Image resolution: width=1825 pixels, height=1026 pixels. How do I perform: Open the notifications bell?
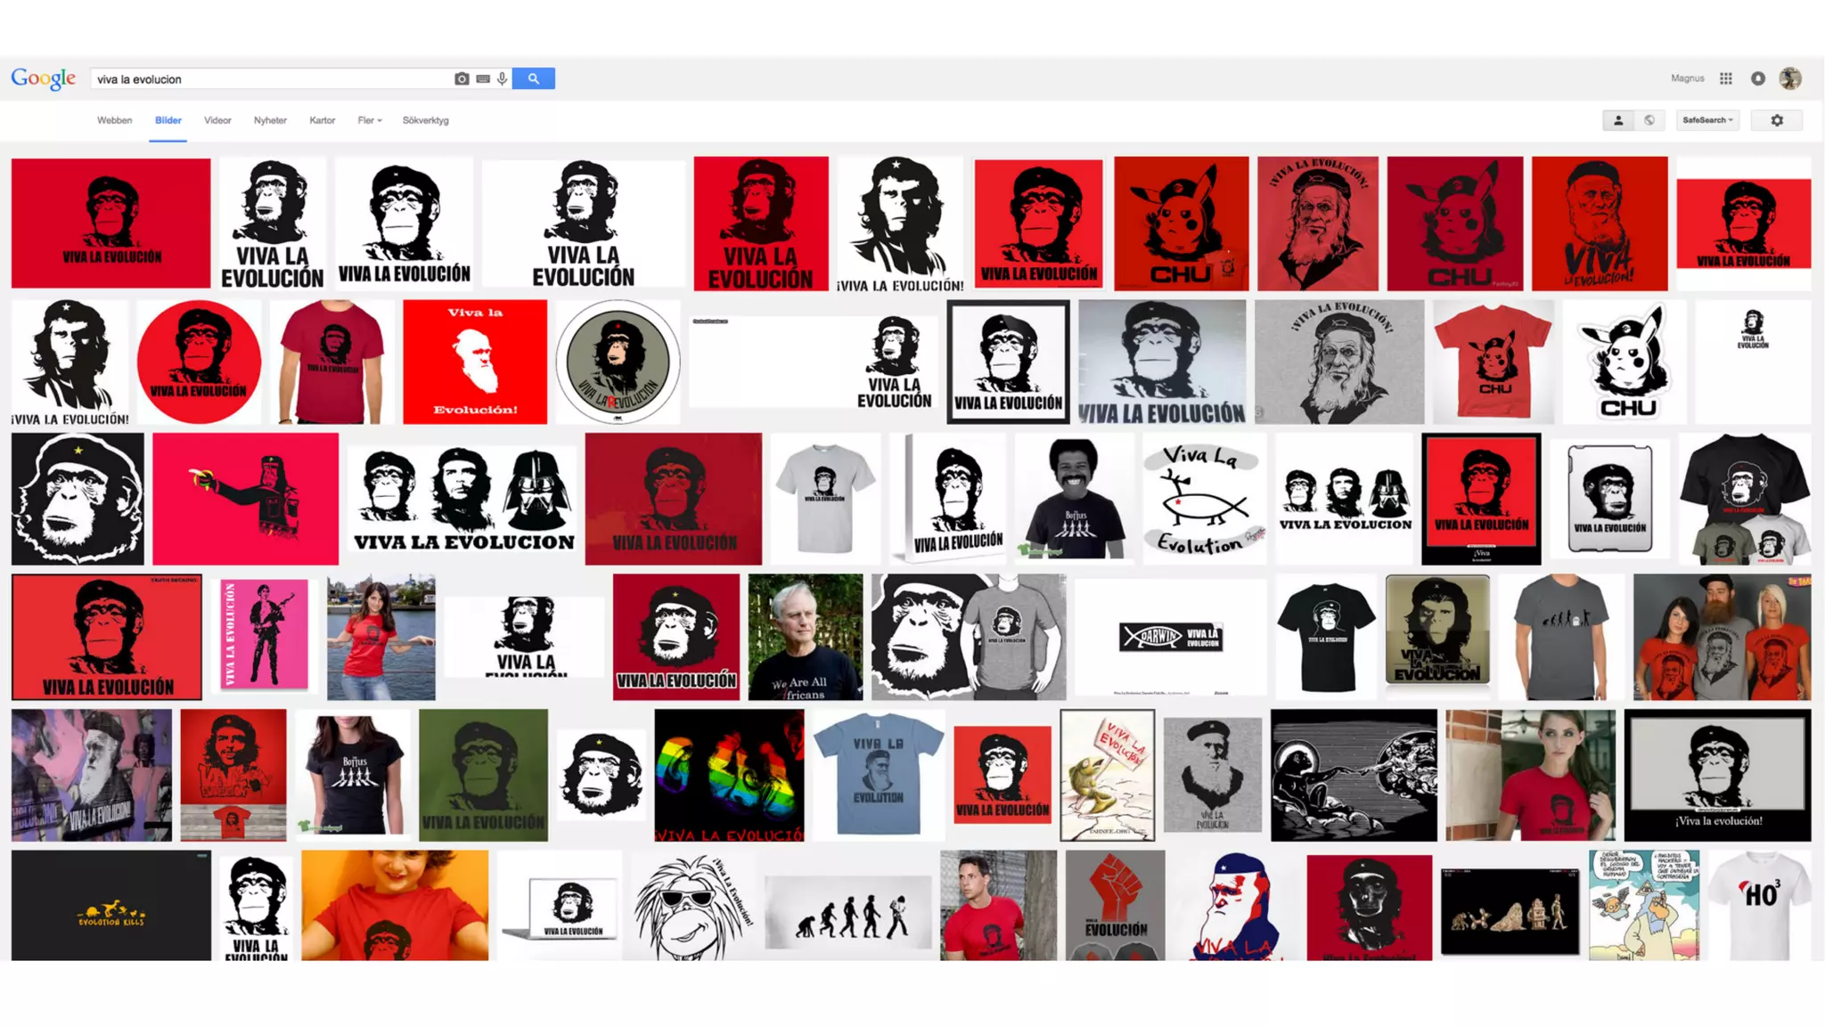[1757, 78]
